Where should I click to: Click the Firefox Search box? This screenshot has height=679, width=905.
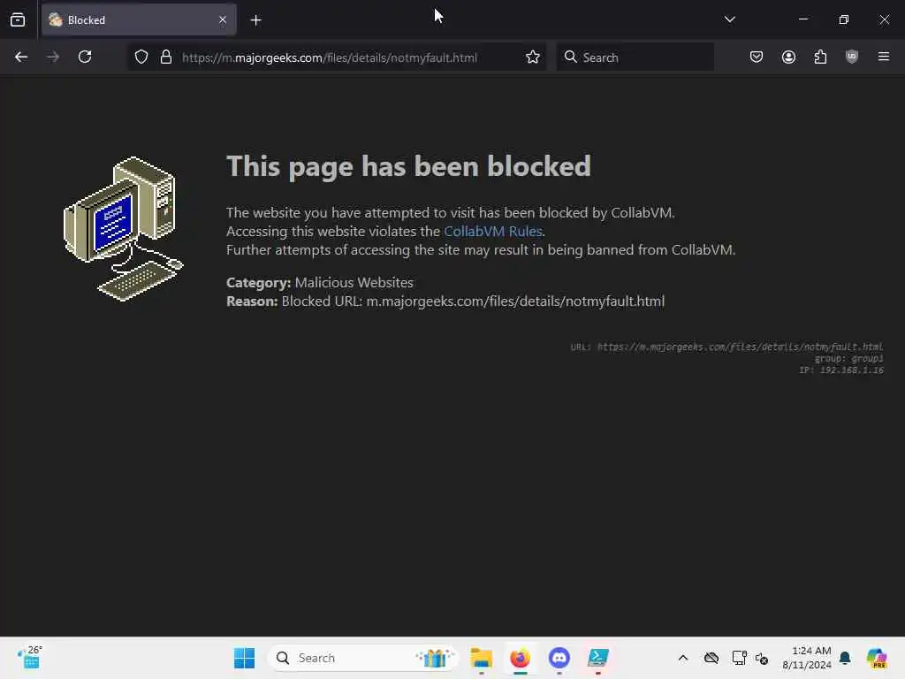point(635,57)
